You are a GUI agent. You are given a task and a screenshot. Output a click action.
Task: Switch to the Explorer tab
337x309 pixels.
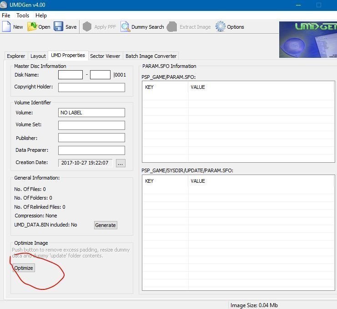pyautogui.click(x=16, y=56)
